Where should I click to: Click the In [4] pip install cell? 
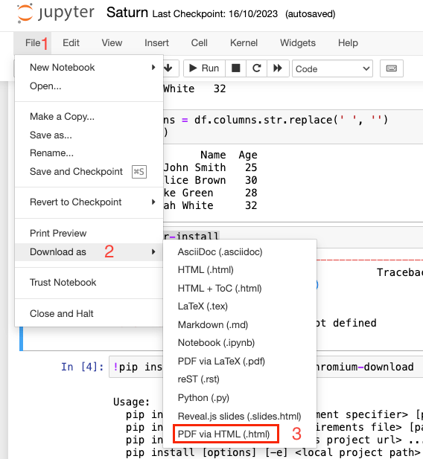click(x=266, y=367)
